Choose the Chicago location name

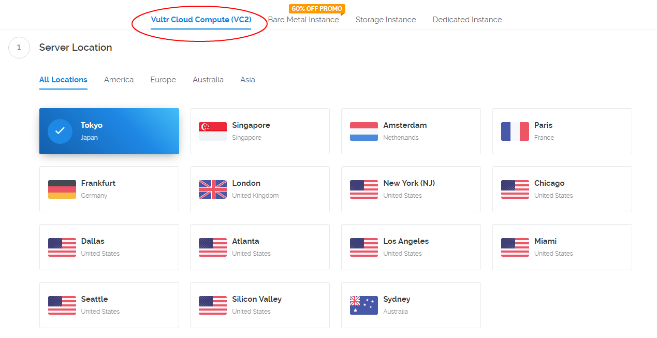(549, 183)
